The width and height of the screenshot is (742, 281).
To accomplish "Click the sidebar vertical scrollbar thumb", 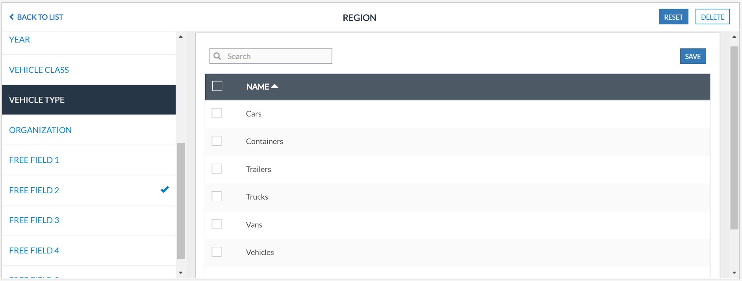I will click(181, 201).
